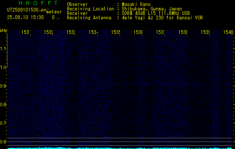Select the filename UT2509101530.pn text
The image size is (235, 149).
[27, 10]
